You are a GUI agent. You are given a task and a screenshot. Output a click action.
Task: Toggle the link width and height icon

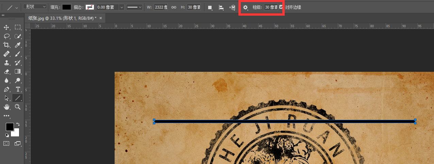(x=174, y=7)
